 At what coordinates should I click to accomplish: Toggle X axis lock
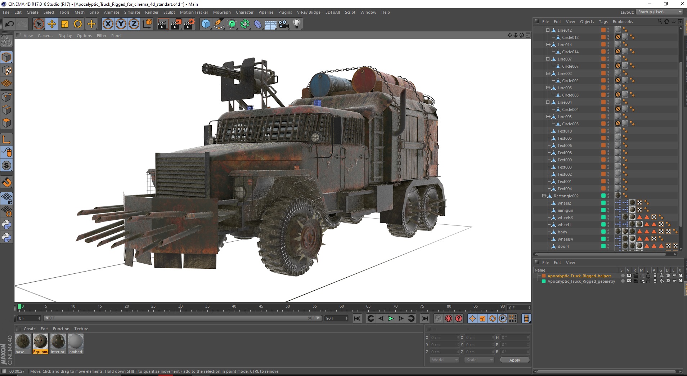point(108,24)
